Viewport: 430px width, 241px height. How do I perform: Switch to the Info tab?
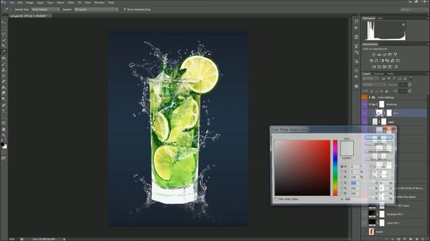coord(380,18)
